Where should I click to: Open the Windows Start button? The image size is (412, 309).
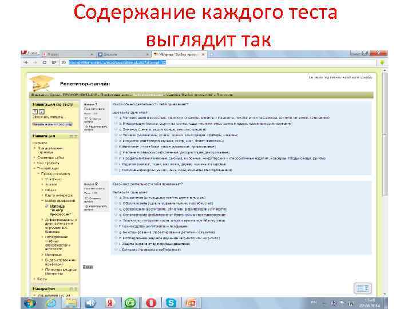(30, 303)
